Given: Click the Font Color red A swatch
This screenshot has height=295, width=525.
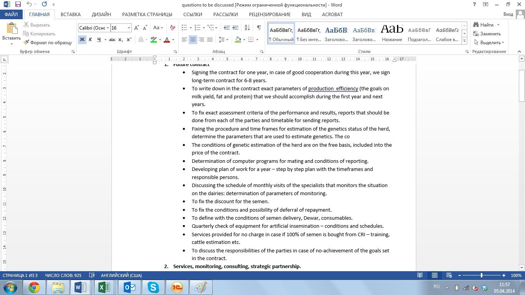Looking at the screenshot, I should [x=166, y=40].
